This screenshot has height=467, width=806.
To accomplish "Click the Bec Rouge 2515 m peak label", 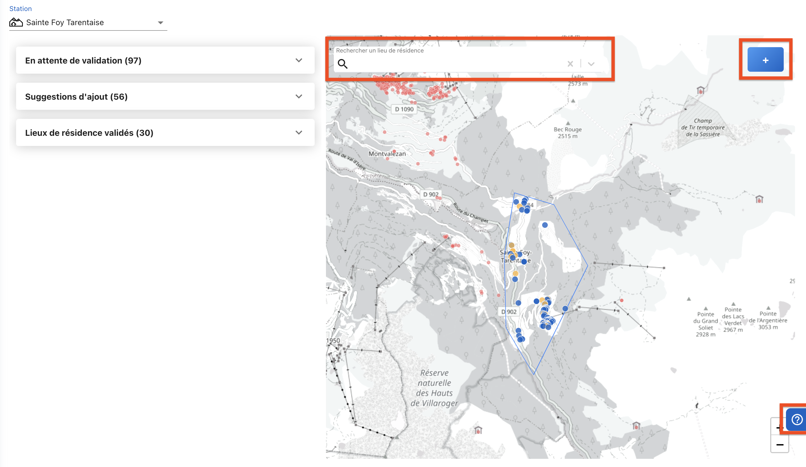I will 568,132.
